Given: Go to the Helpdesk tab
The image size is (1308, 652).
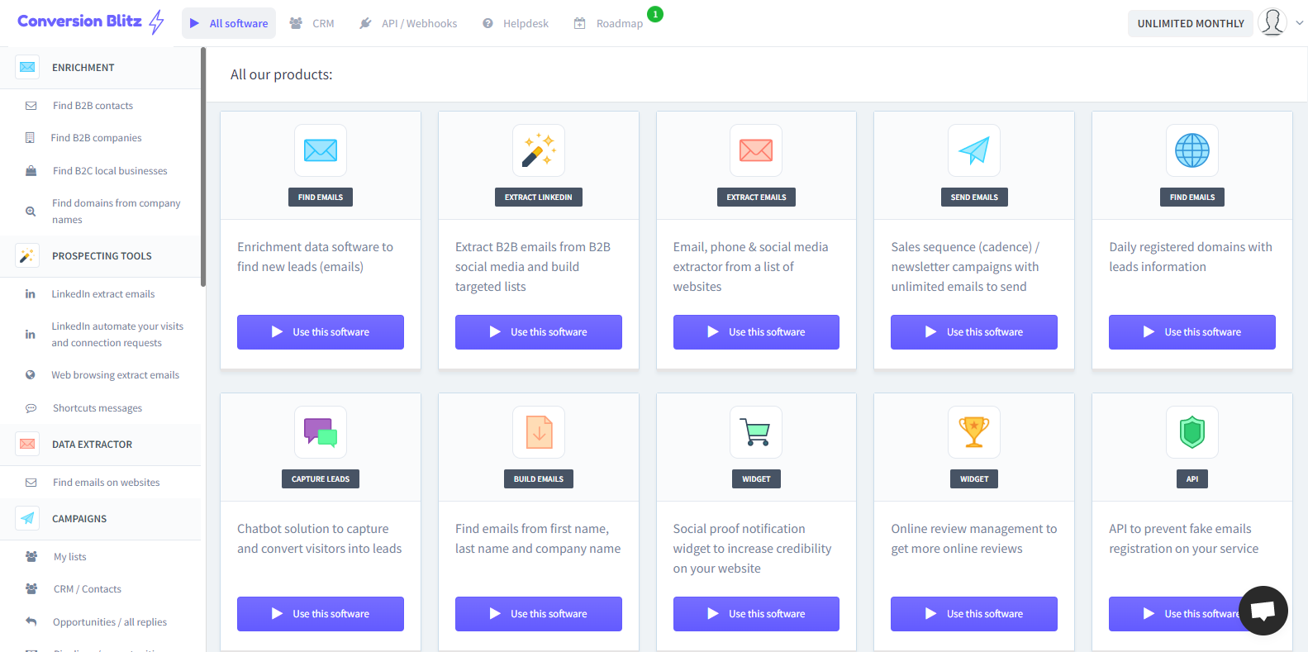Looking at the screenshot, I should tap(516, 23).
